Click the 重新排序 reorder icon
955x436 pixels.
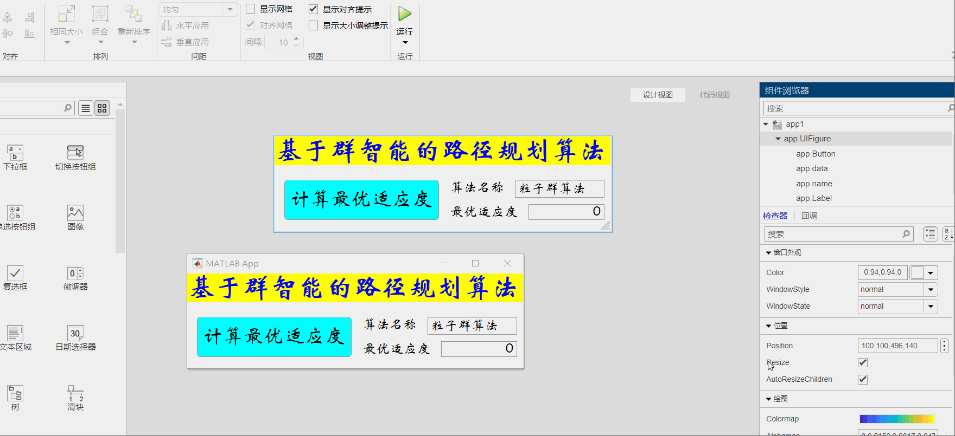pyautogui.click(x=133, y=14)
